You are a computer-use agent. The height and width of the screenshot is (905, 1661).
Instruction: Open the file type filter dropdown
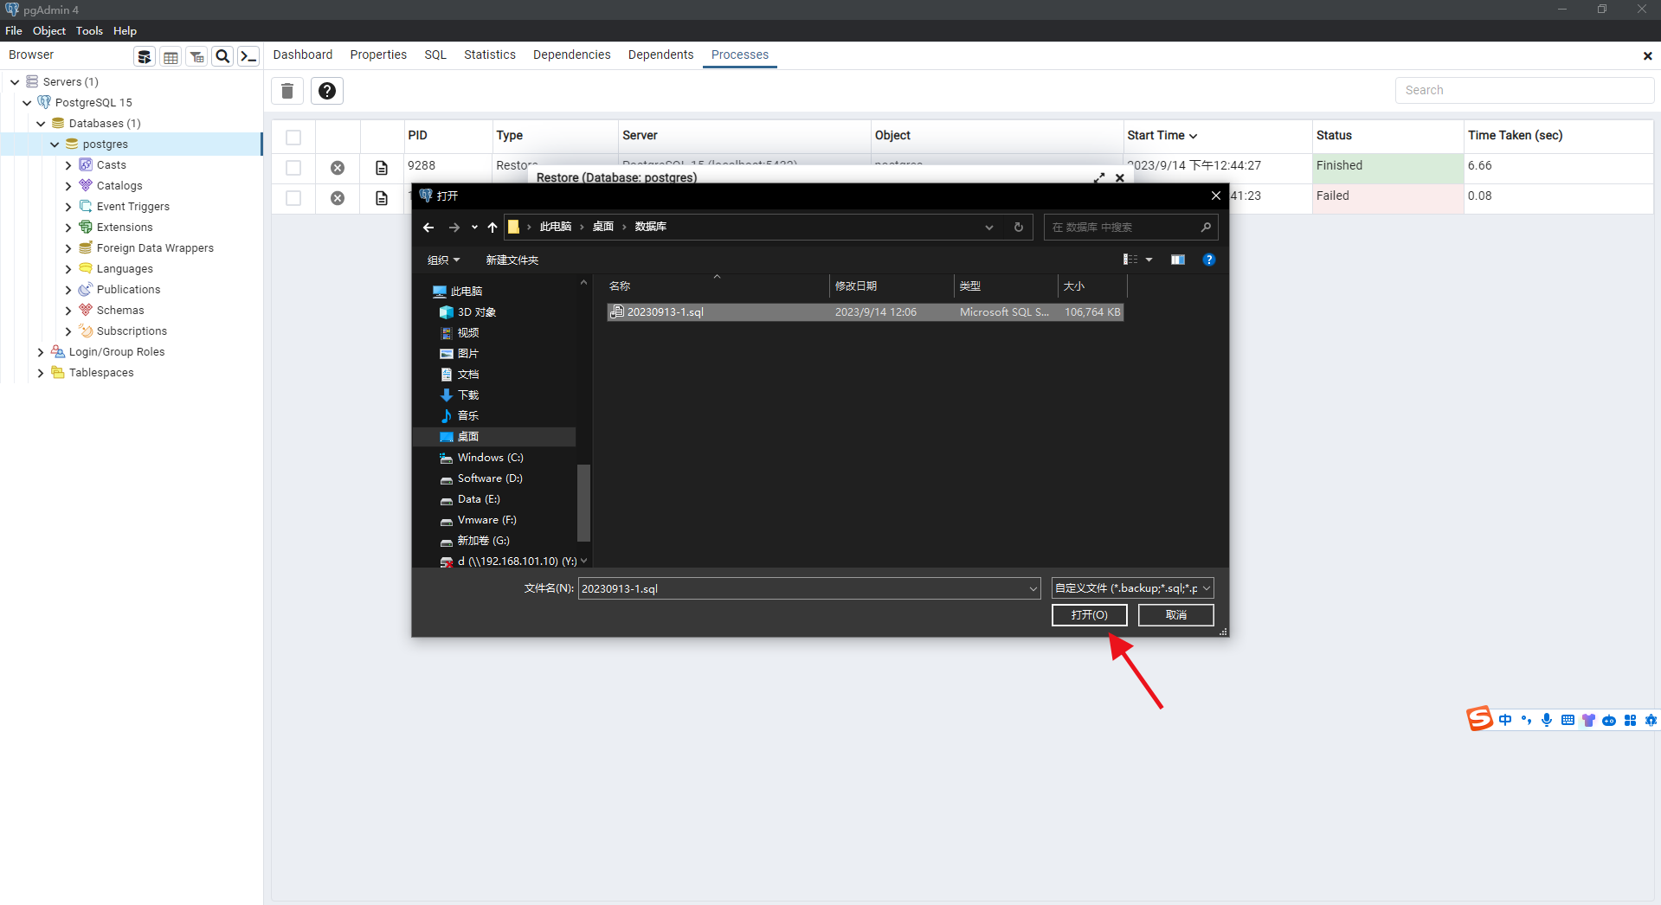click(1132, 588)
